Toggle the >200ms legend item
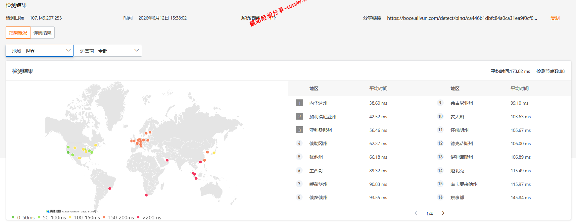The width and height of the screenshot is (576, 224). point(149,217)
